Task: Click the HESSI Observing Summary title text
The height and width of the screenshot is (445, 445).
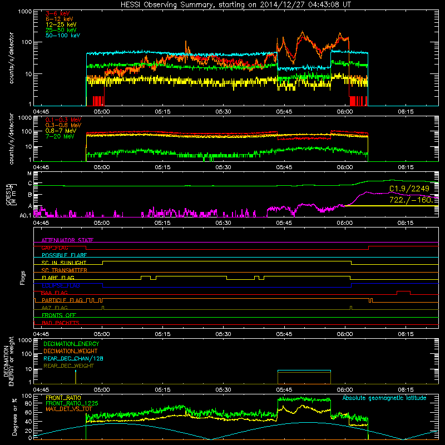Action: coord(236,5)
